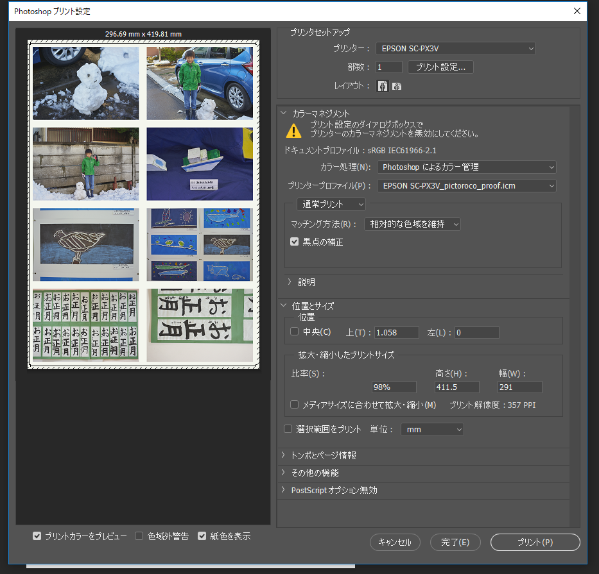599x574 pixels.
Task: Uncheck the 黒点の補正 checkbox
Action: pyautogui.click(x=294, y=242)
